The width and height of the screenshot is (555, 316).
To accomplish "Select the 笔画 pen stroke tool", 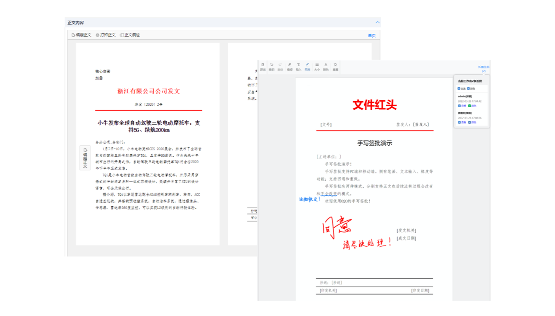I will [x=307, y=67].
